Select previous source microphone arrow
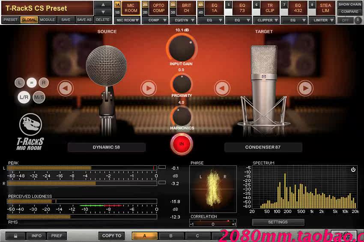The height and width of the screenshot is (242, 364). pos(66,88)
